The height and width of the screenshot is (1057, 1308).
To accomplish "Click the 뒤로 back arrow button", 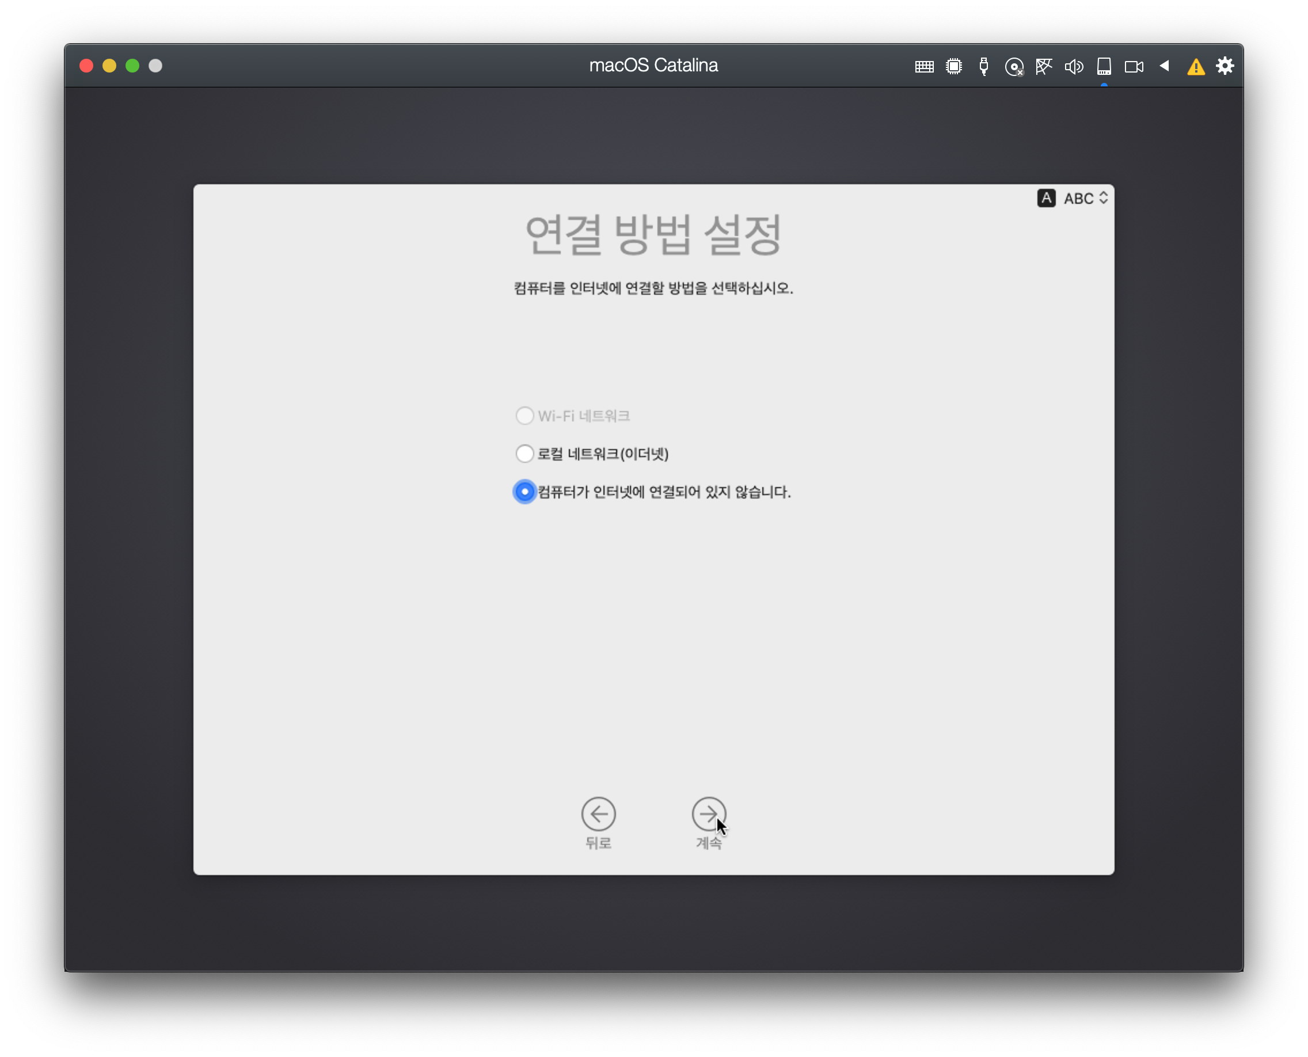I will (x=598, y=814).
